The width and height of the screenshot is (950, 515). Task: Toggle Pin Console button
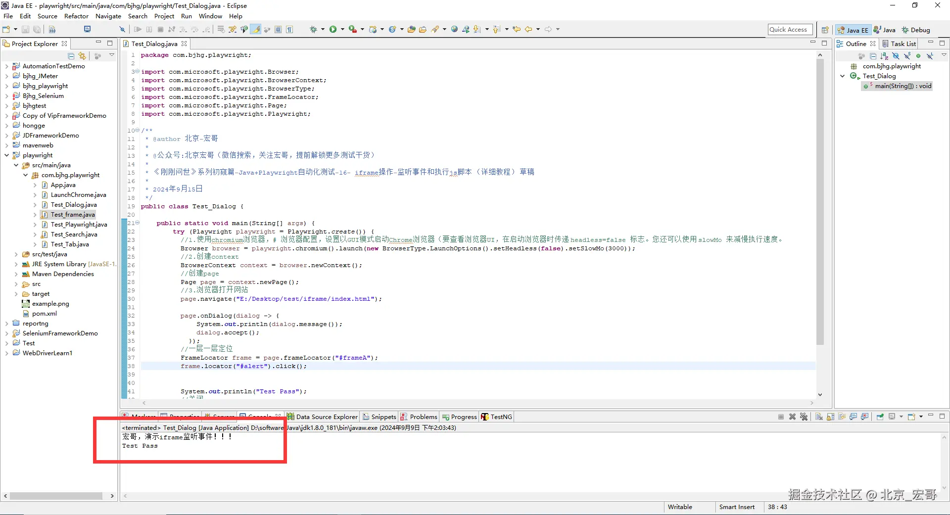coord(880,417)
